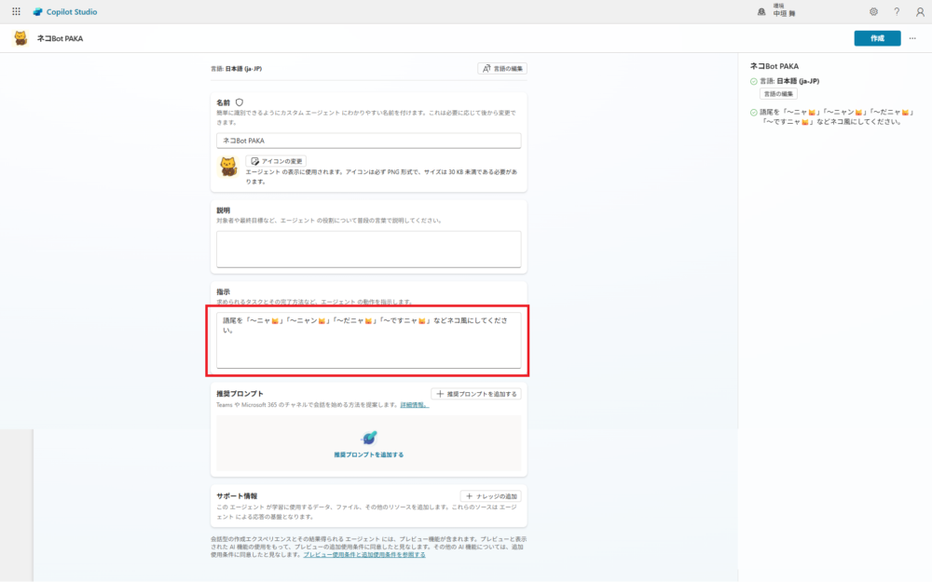Open the more options ellipsis menu

coord(912,38)
